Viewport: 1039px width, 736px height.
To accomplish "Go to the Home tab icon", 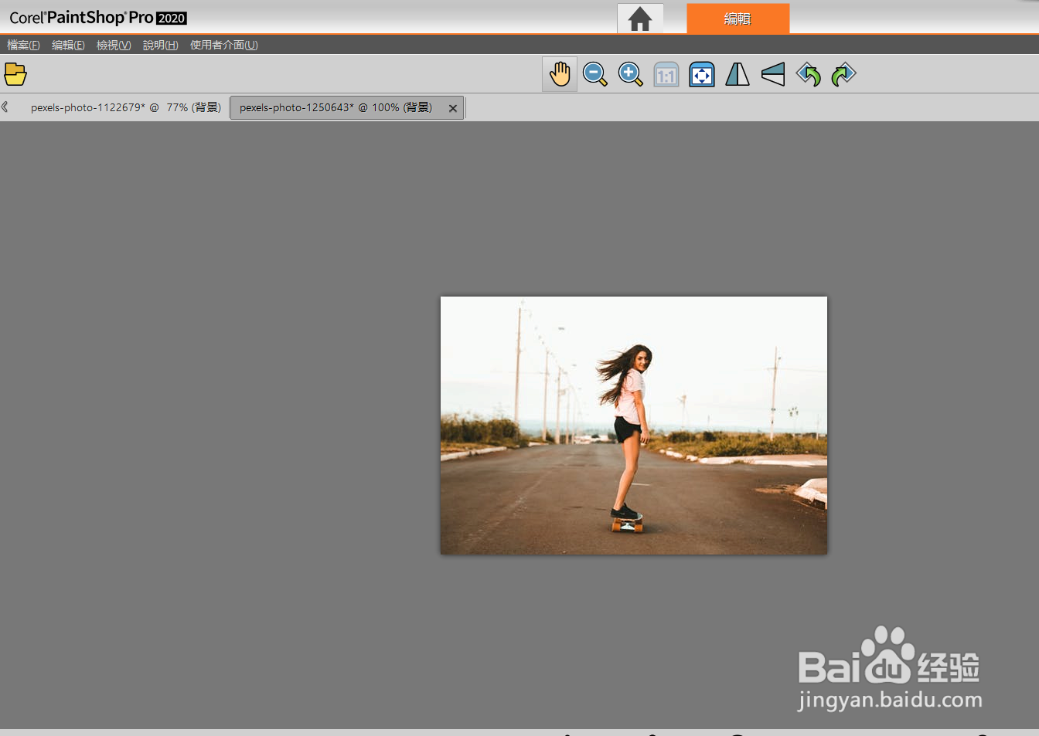I will click(x=639, y=19).
